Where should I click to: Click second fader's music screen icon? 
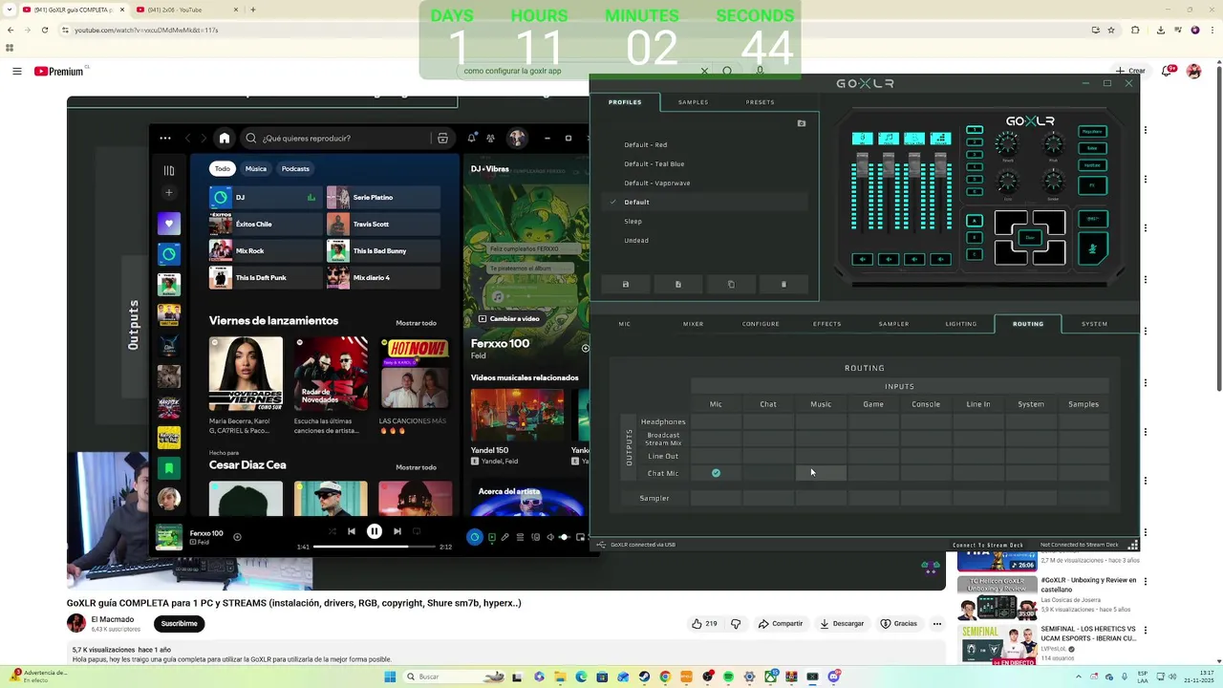tap(889, 139)
